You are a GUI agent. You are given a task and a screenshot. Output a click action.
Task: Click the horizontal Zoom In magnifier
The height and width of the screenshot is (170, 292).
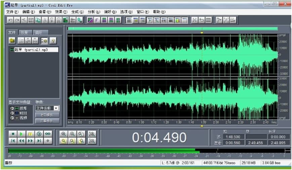[x=63, y=134]
